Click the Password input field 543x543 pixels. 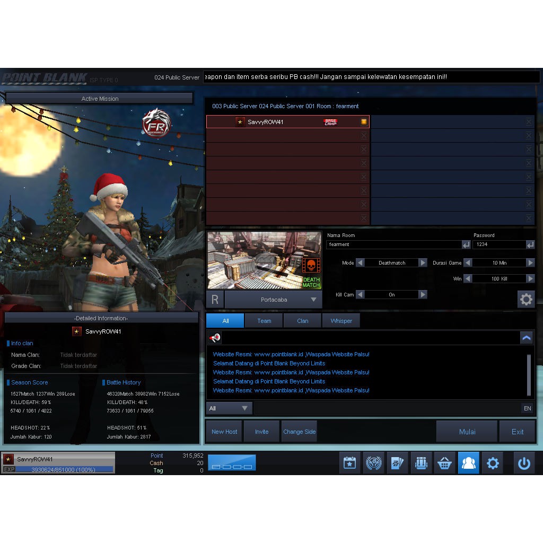click(x=500, y=244)
